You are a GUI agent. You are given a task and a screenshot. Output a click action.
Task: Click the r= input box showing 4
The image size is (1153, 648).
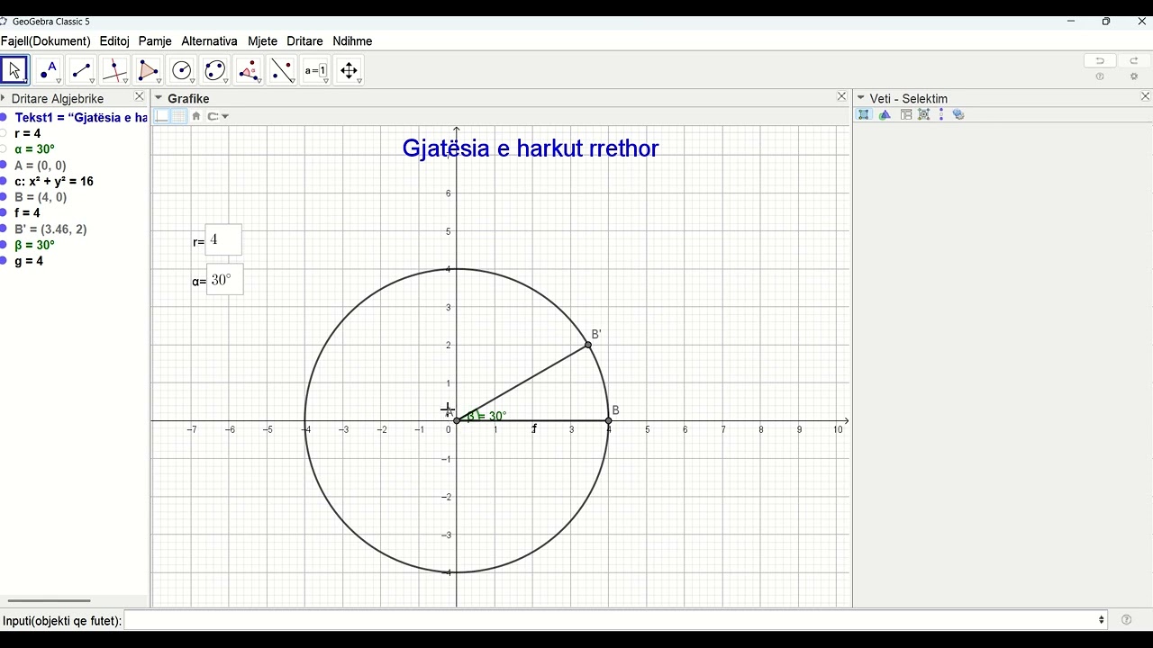click(223, 240)
